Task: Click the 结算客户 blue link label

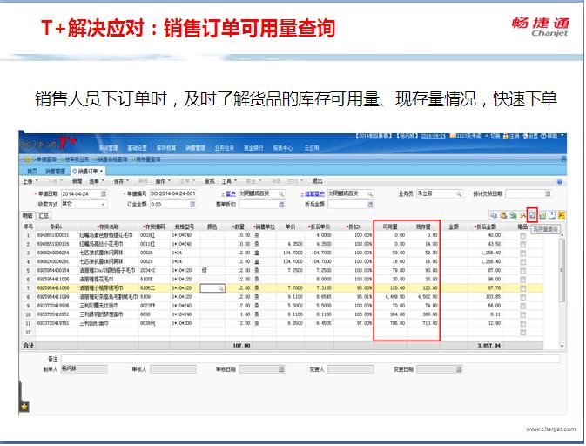Action: [314, 193]
